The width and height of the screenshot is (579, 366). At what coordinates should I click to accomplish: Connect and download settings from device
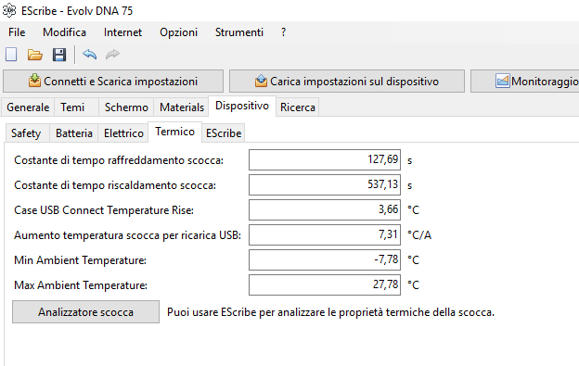113,82
